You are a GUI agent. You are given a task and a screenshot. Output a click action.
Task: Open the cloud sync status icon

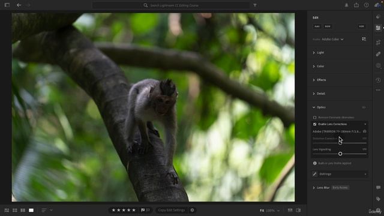[377, 5]
